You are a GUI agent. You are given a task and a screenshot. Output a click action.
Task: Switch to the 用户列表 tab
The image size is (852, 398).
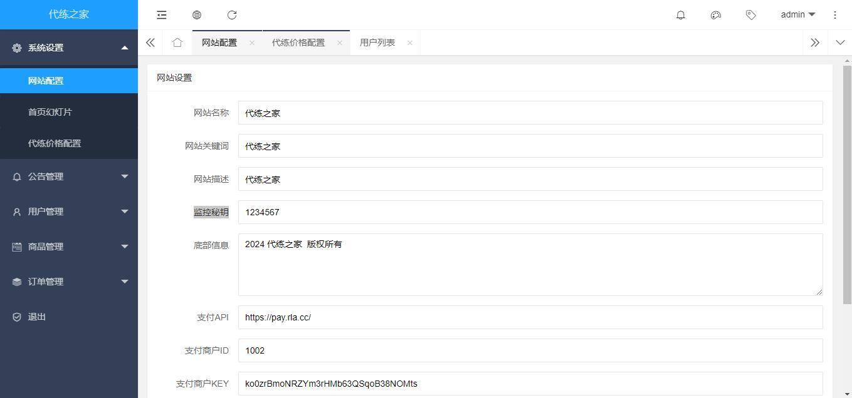377,43
